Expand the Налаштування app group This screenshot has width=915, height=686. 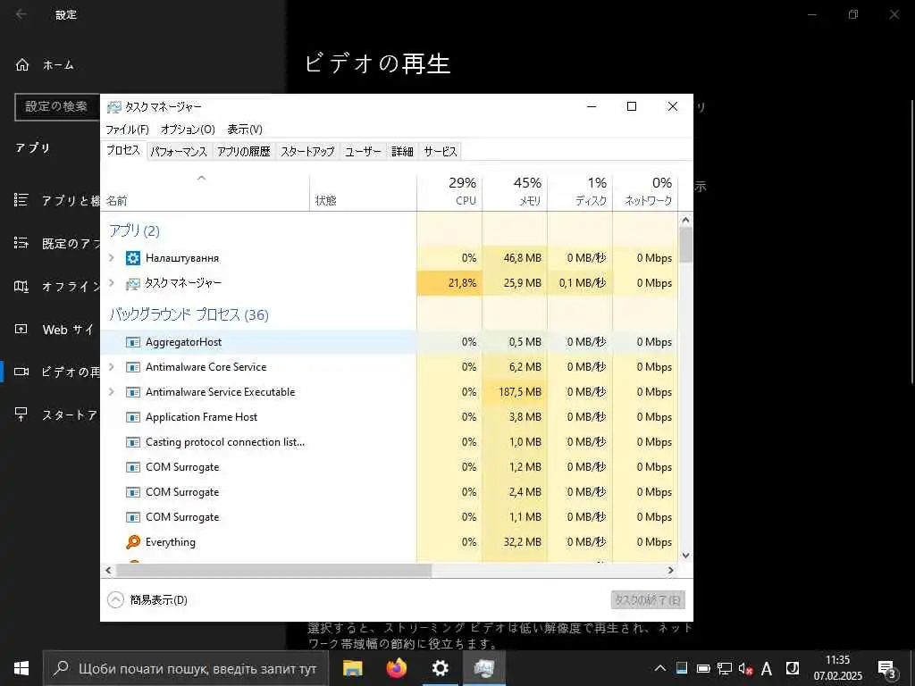tap(112, 257)
